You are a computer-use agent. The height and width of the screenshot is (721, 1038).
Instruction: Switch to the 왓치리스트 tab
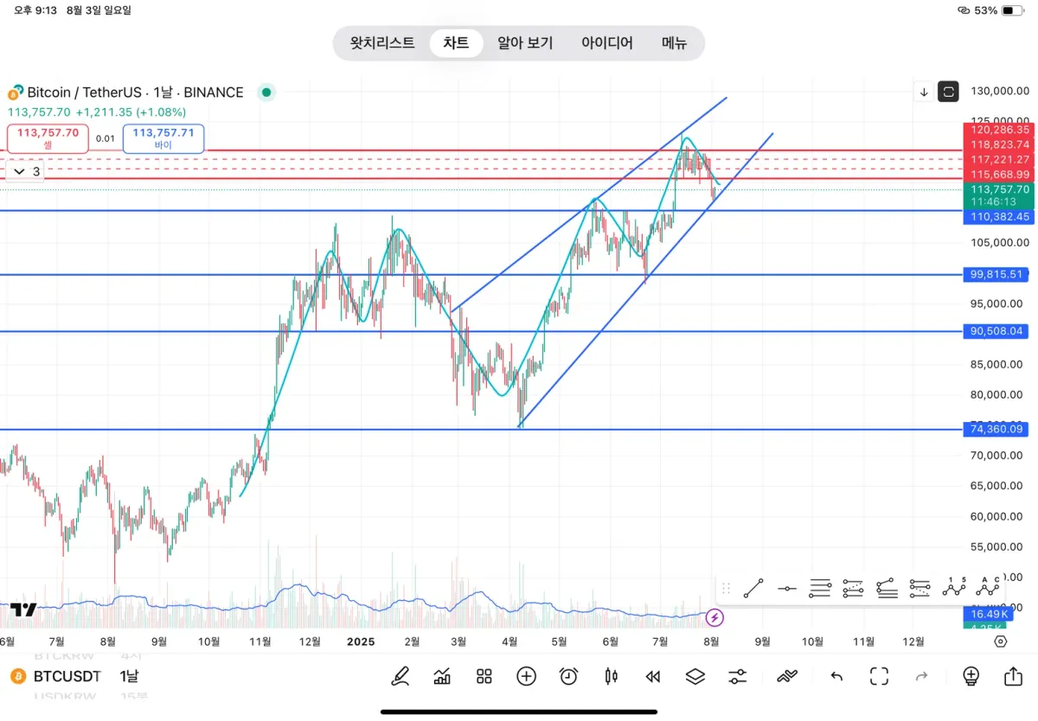click(x=382, y=42)
